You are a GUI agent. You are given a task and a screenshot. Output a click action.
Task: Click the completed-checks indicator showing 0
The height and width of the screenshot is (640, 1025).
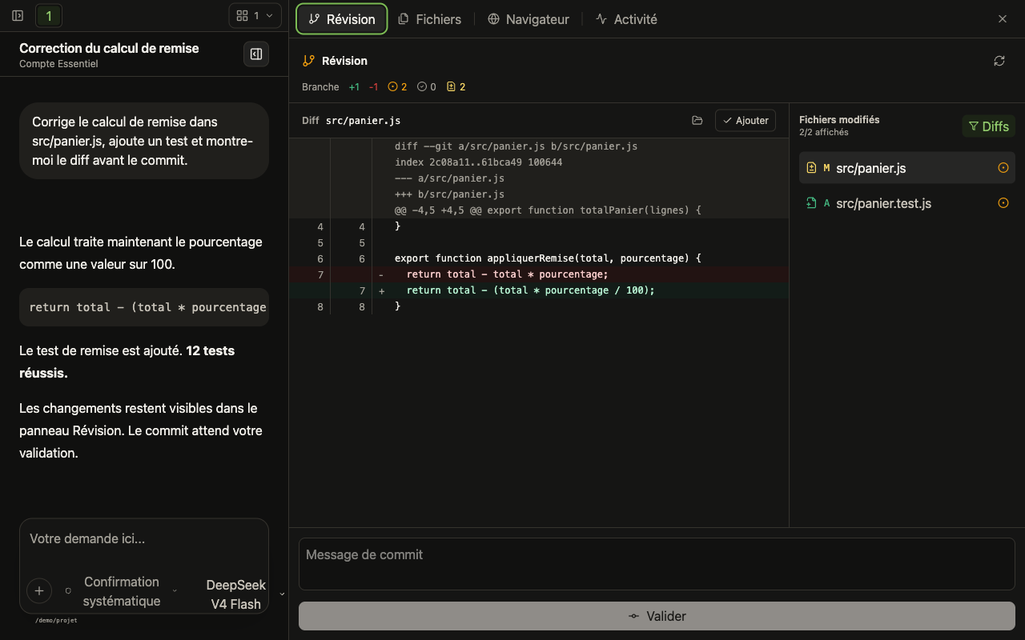[x=427, y=86]
